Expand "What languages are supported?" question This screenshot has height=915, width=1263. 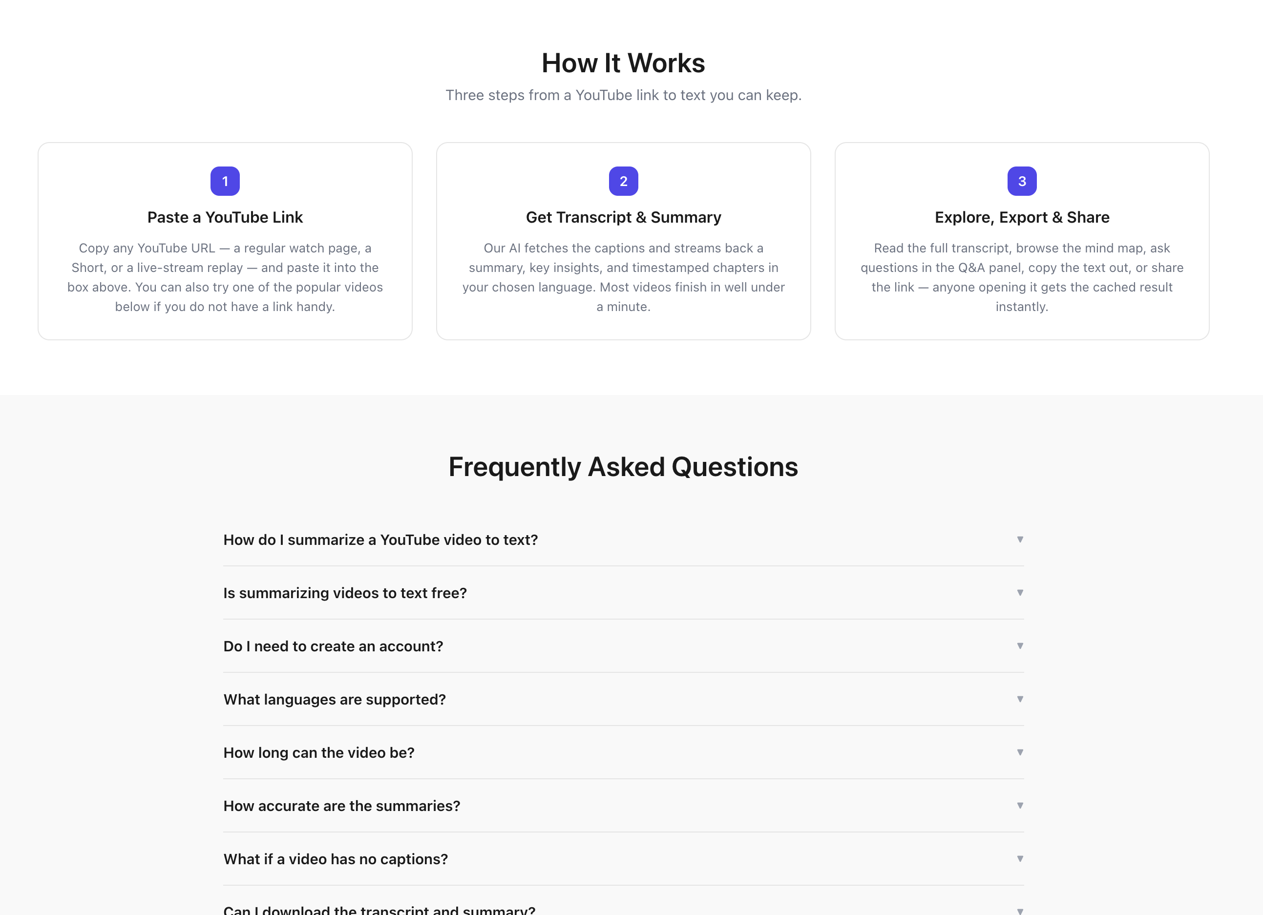623,699
